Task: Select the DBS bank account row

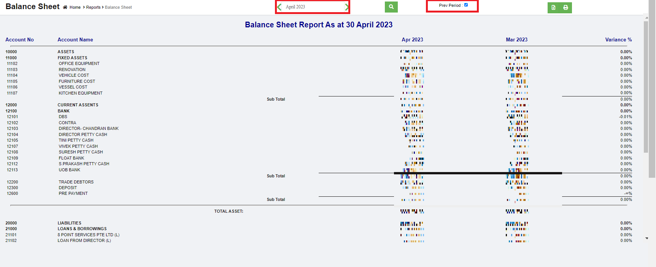Action: pyautogui.click(x=63, y=117)
